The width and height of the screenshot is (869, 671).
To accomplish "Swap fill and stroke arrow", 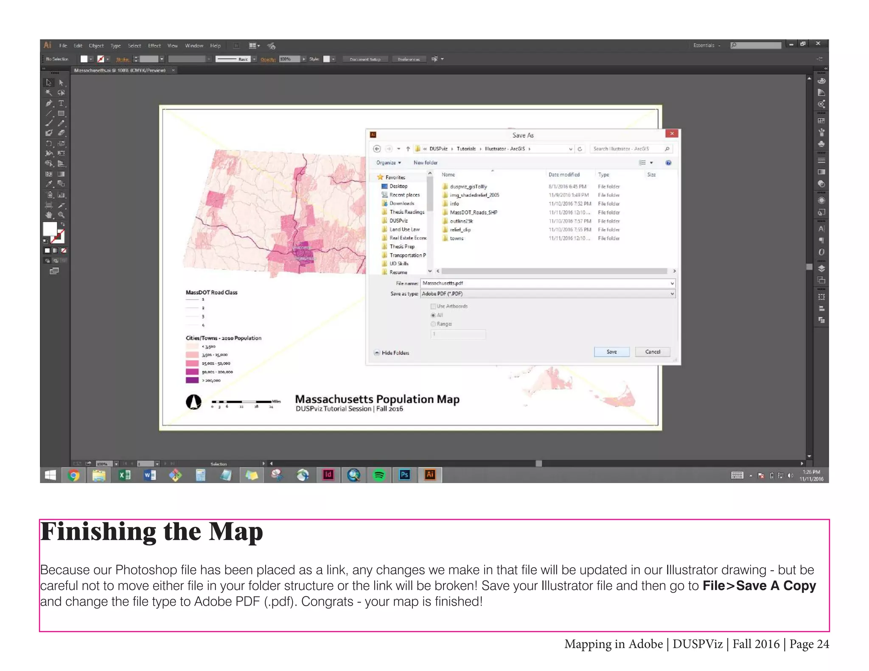I will [63, 224].
